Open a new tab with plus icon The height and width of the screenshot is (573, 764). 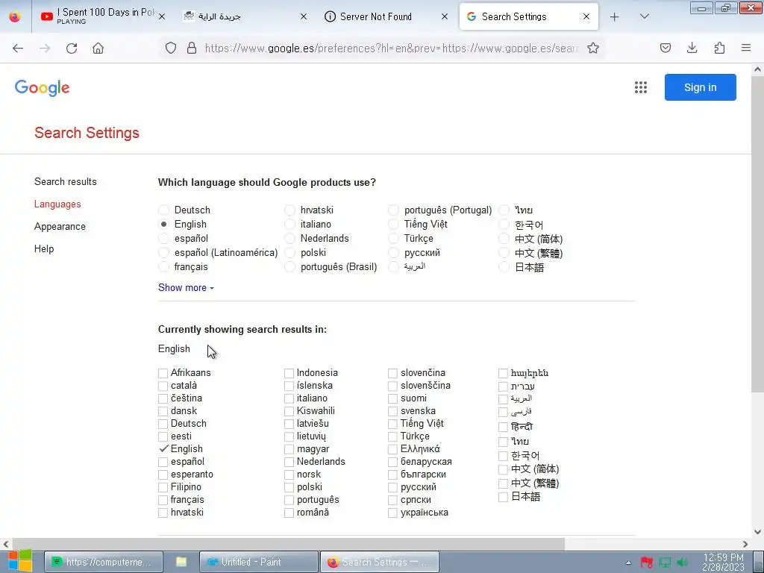615,16
